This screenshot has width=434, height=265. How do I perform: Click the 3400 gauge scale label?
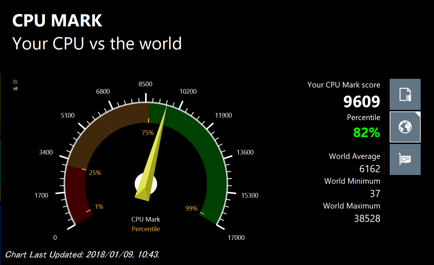tap(46, 152)
